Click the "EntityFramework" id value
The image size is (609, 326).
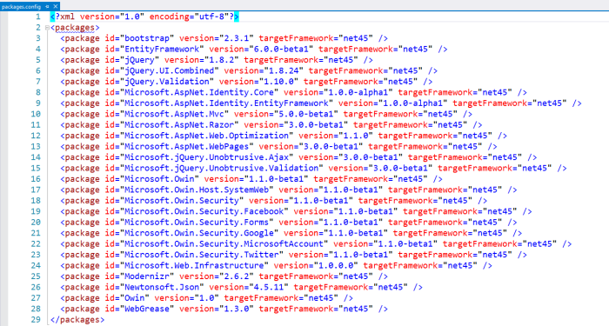click(x=162, y=50)
